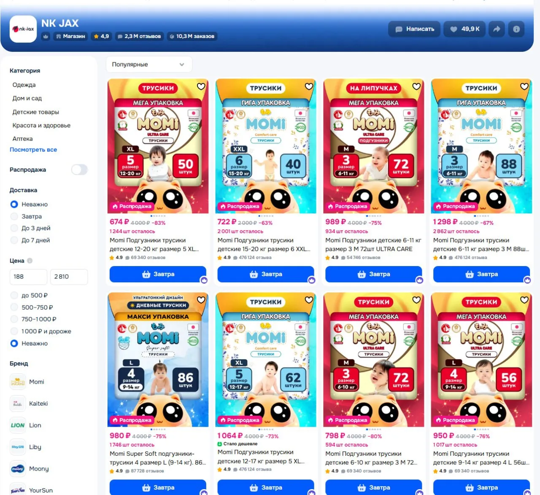Click the Kaiteki brand logo icon

pyautogui.click(x=18, y=404)
